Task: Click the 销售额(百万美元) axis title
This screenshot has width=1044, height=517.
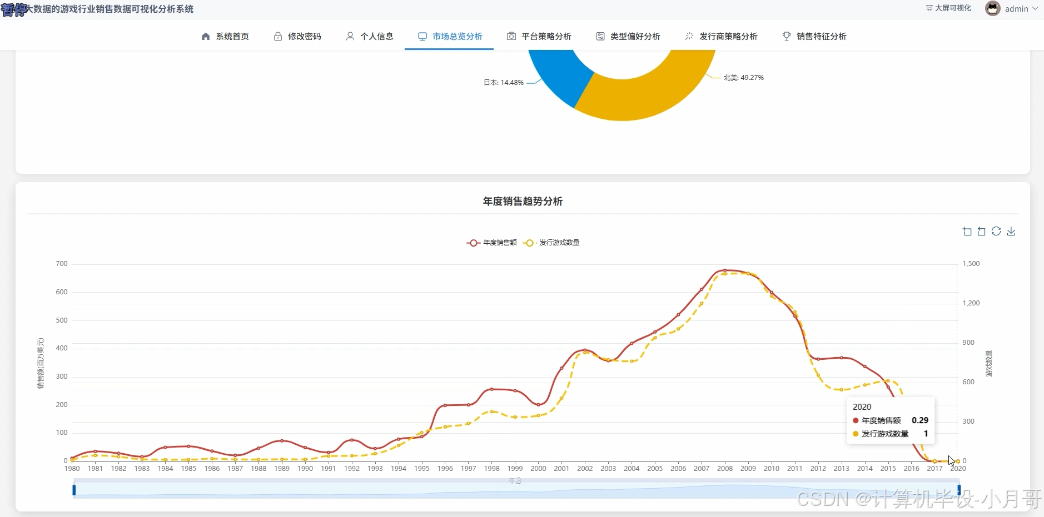Action: pos(41,363)
